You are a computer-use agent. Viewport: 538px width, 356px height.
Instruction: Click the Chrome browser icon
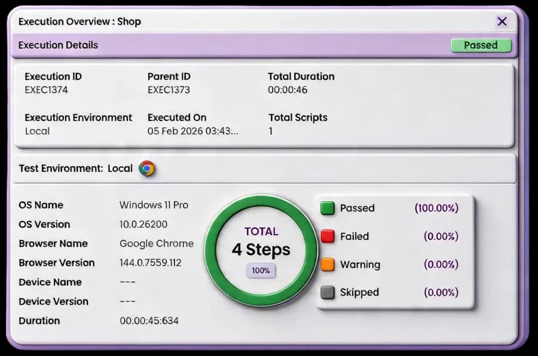147,168
